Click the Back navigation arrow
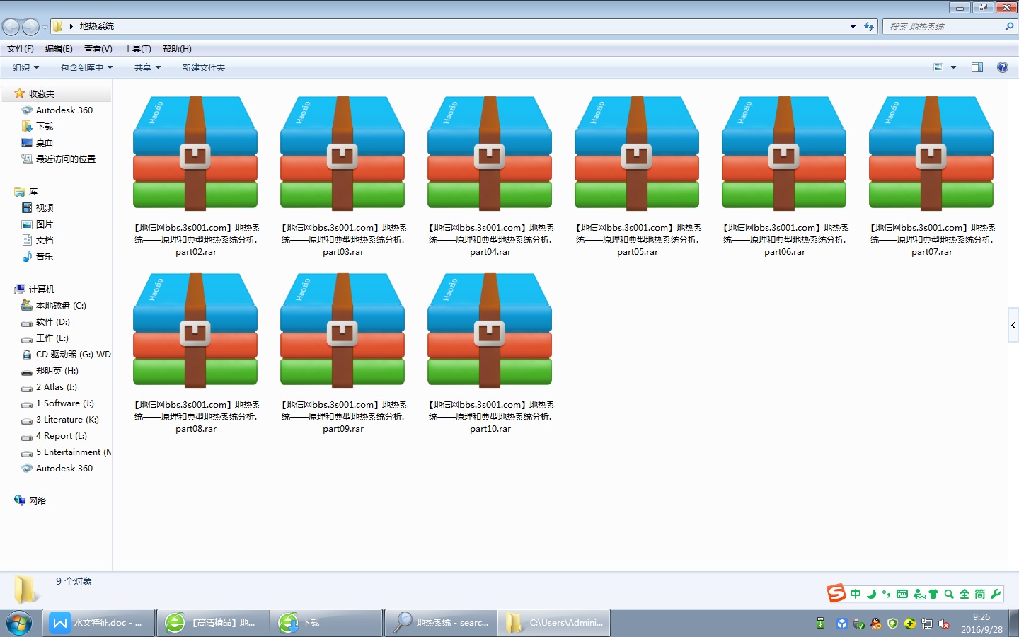This screenshot has width=1019, height=637. click(x=11, y=27)
